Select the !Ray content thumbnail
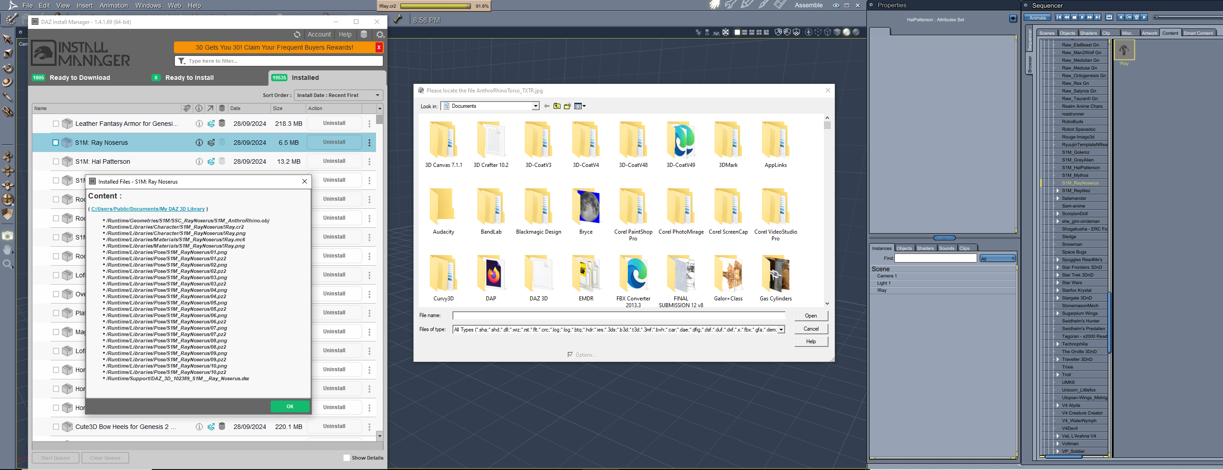 coord(1124,50)
